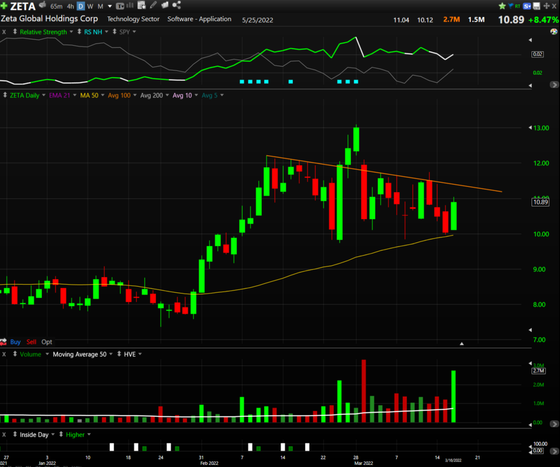Click the move arrows beside RS NH
560x467 pixels.
(x=79, y=32)
